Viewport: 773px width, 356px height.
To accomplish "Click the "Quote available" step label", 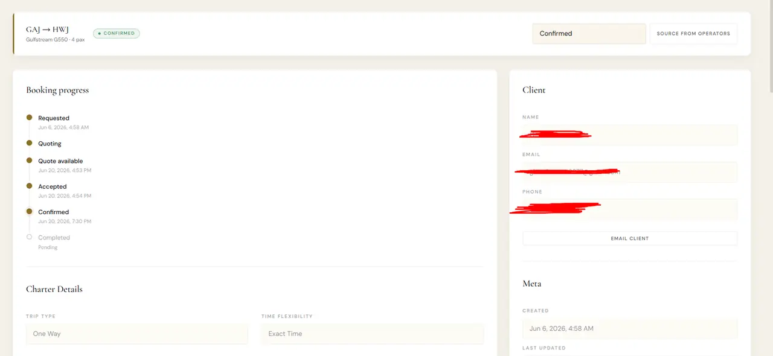I will [60, 161].
